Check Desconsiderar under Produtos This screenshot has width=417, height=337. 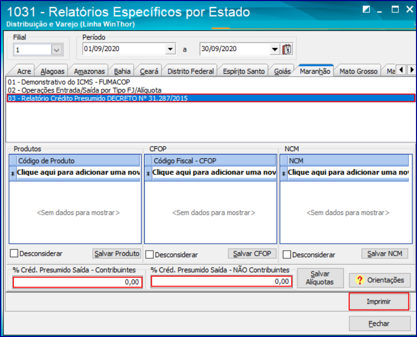pos(14,253)
